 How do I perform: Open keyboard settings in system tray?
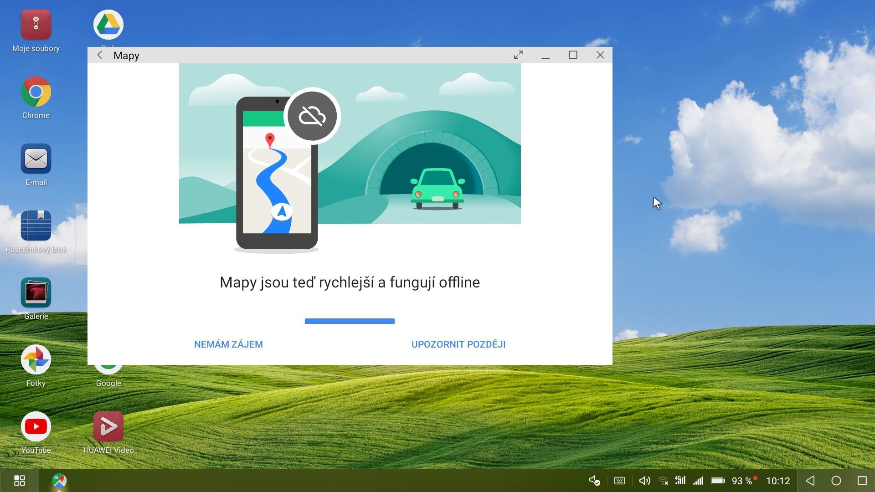pyautogui.click(x=619, y=481)
